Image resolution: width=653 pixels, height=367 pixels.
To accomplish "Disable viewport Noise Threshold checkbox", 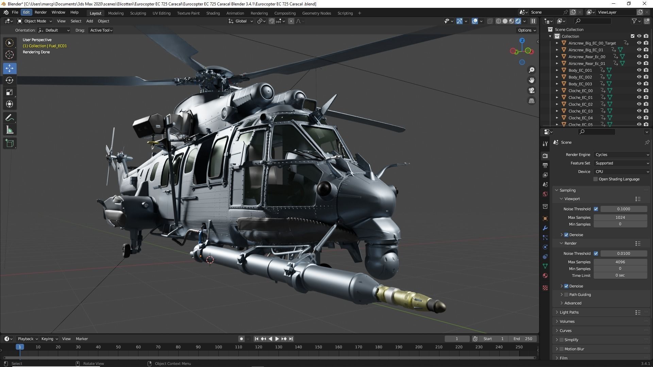I will [596, 209].
